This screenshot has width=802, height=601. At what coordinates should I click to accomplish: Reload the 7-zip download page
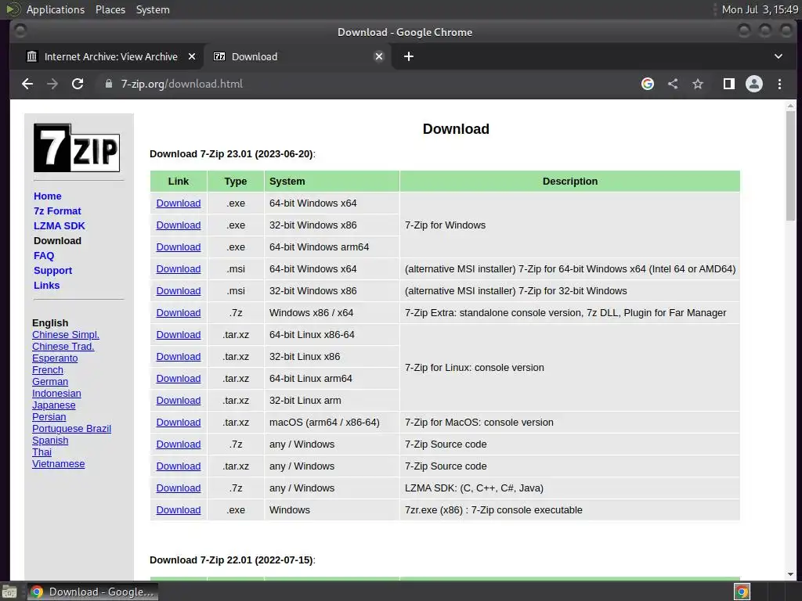pos(78,84)
